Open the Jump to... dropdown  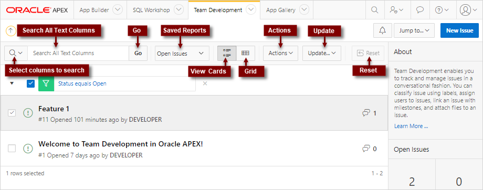tap(414, 30)
